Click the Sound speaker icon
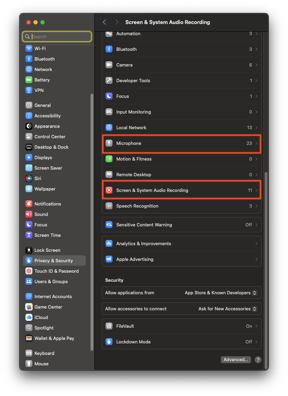Screen dimensions: 288x396 (29, 214)
